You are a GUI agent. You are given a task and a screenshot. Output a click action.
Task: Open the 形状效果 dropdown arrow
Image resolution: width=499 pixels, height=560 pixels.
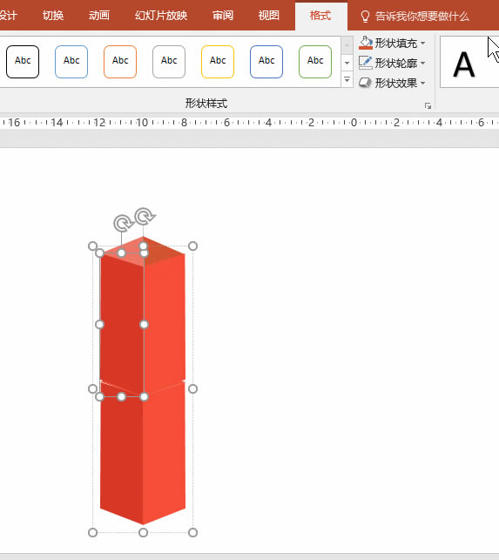pos(423,84)
